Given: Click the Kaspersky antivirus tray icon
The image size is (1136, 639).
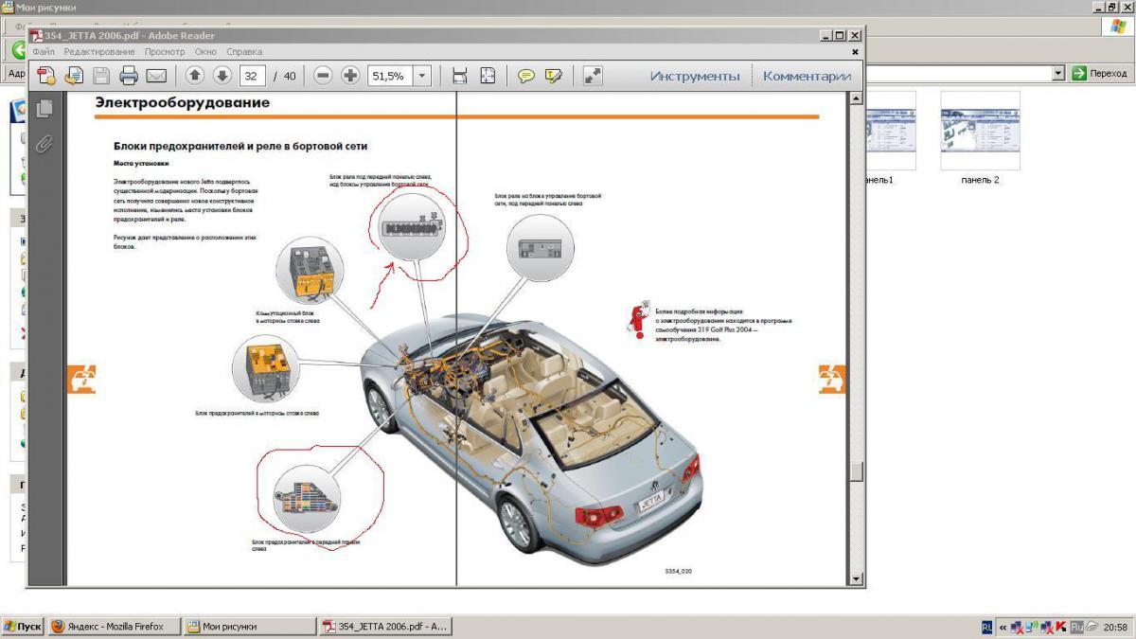Looking at the screenshot, I should [x=1062, y=626].
